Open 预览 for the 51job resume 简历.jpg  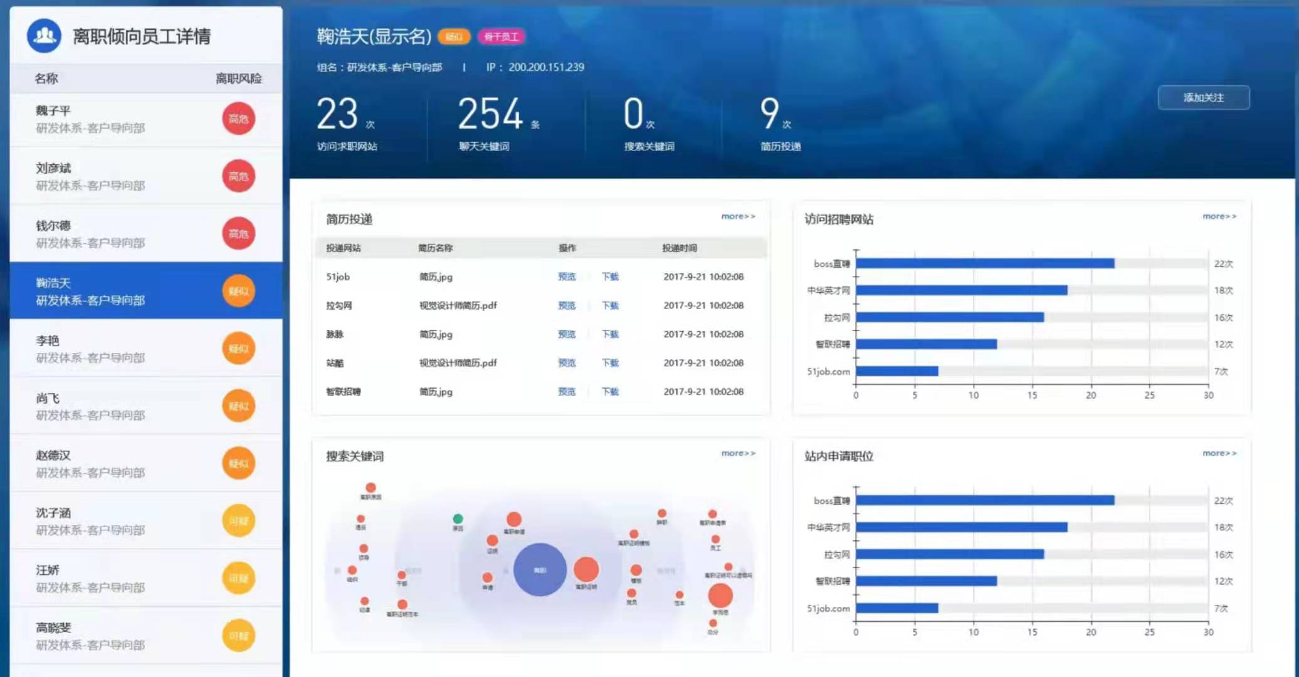(x=566, y=276)
